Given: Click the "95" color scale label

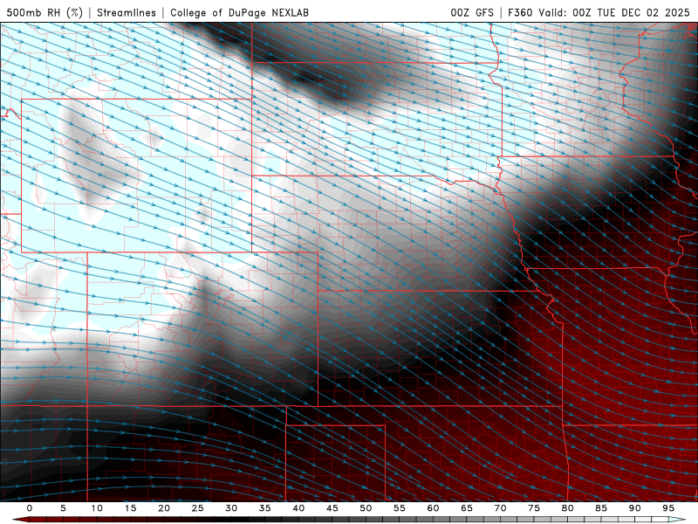Looking at the screenshot, I should (x=668, y=508).
